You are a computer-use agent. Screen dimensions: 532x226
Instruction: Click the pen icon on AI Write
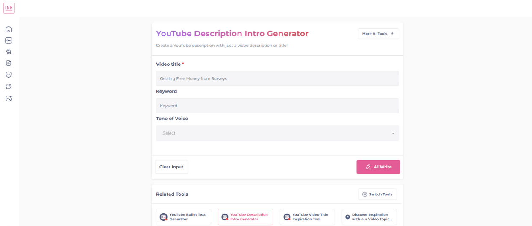[x=368, y=167]
